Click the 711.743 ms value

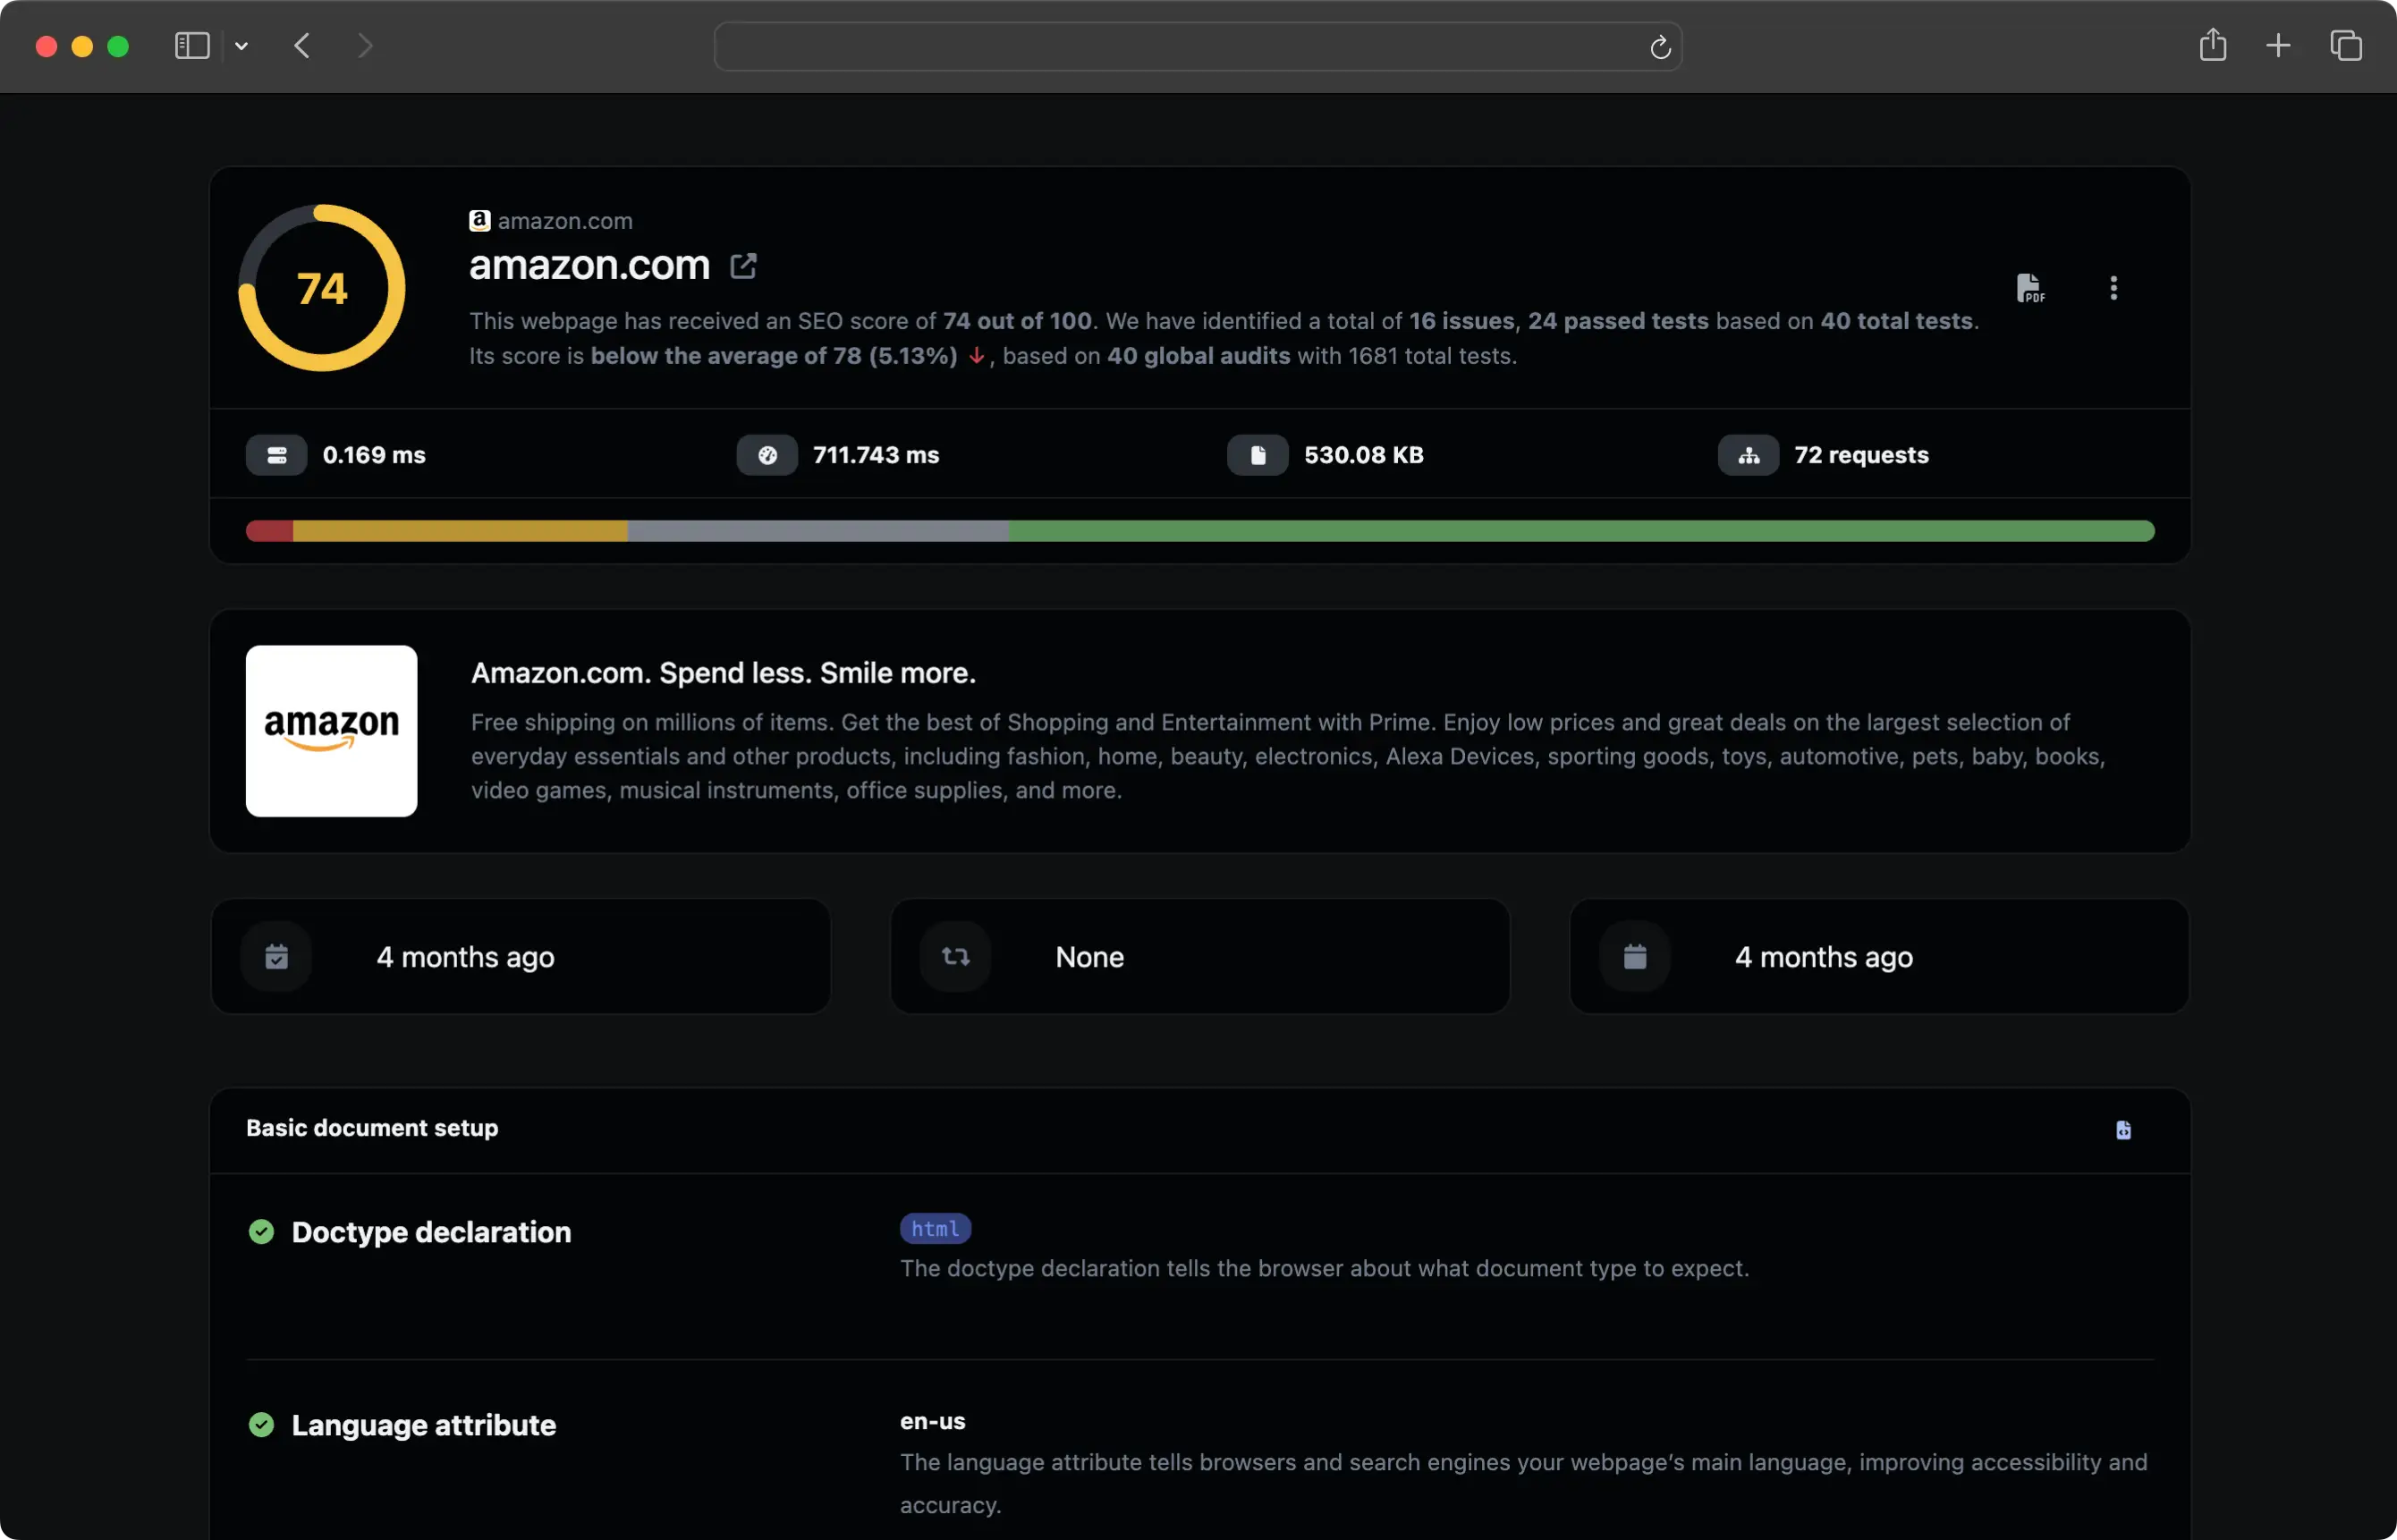pos(876,455)
